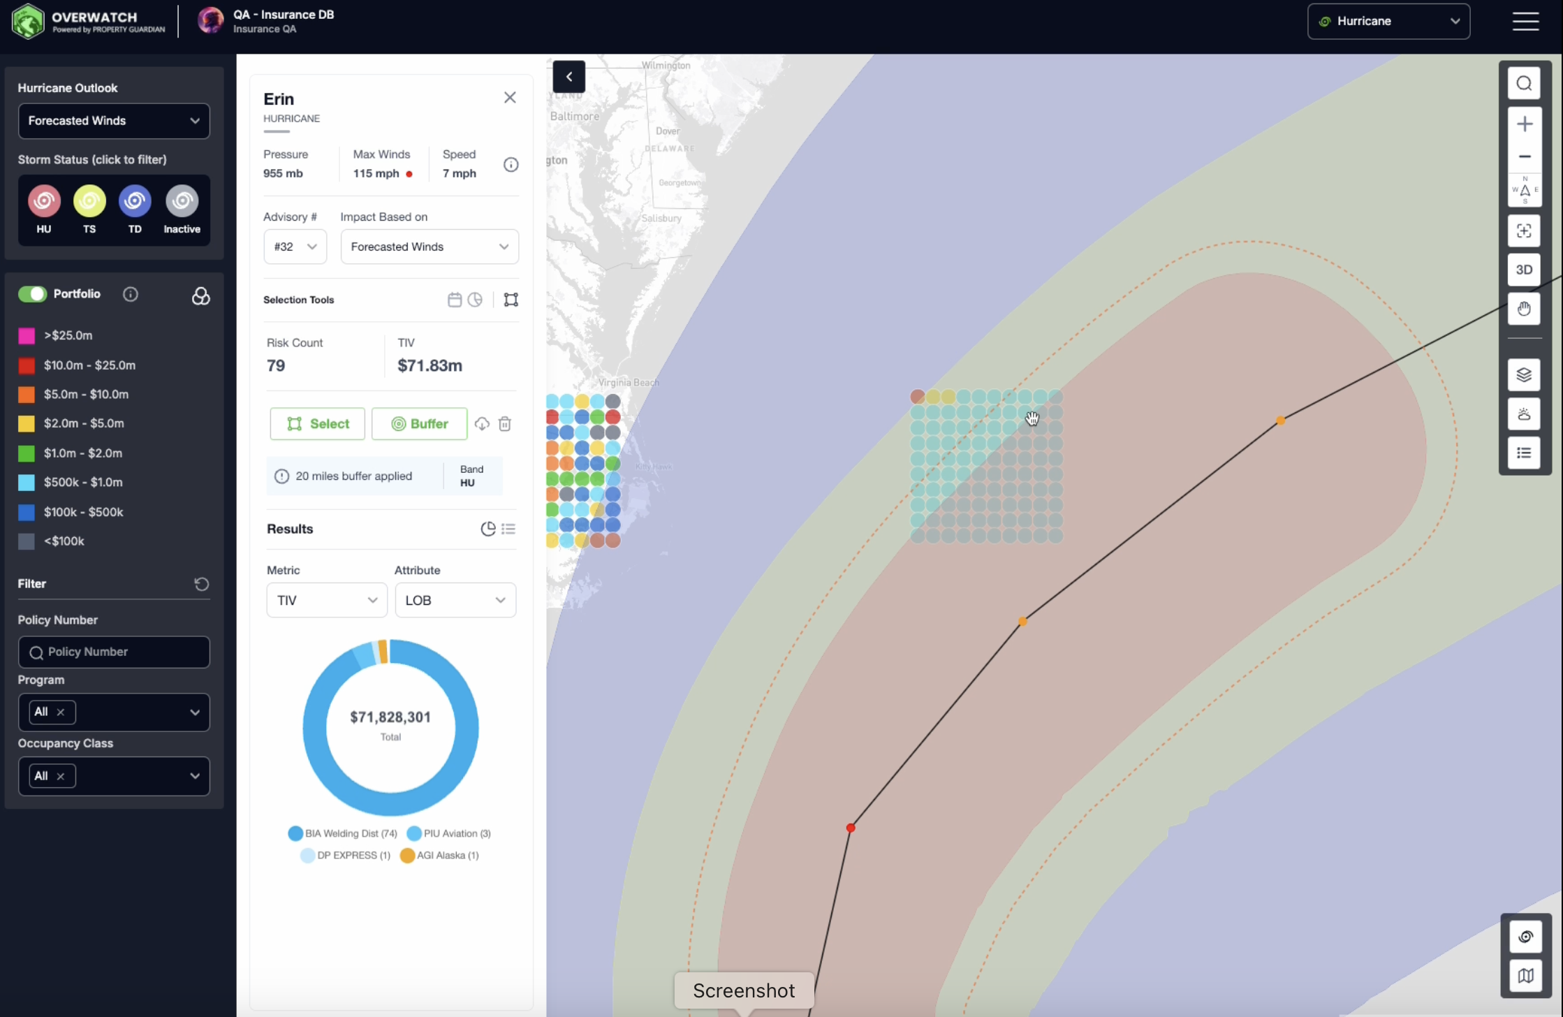The height and width of the screenshot is (1017, 1563).
Task: Filter storms by HU status
Action: coord(44,201)
